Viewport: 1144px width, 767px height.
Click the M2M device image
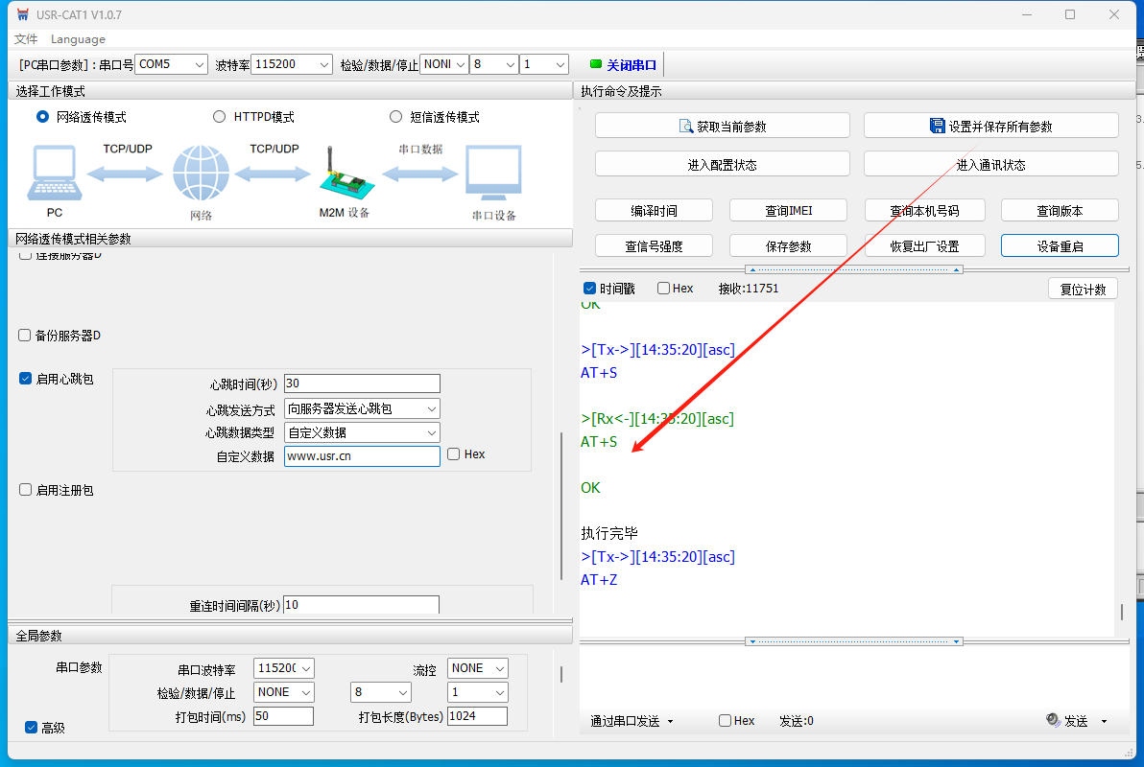point(343,175)
